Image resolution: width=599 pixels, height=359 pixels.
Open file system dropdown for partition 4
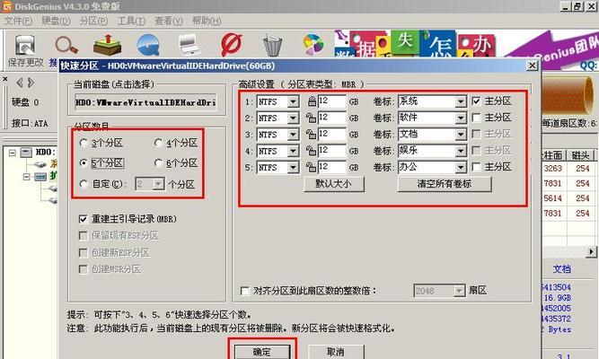click(293, 152)
